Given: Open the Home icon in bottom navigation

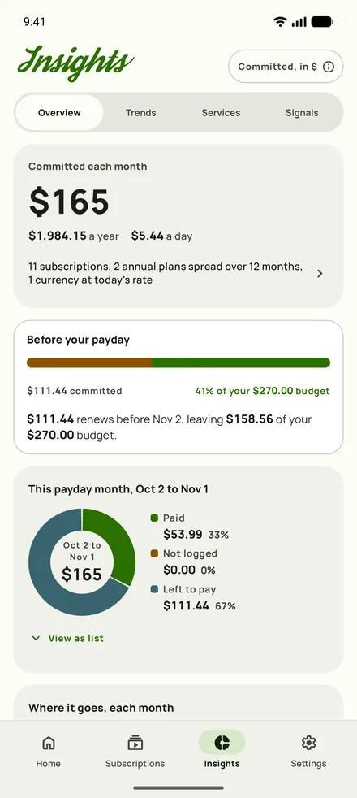Looking at the screenshot, I should (48, 743).
